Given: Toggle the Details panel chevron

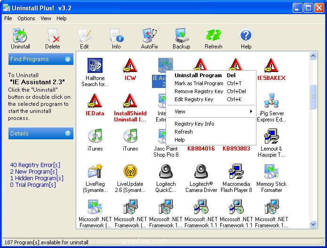Looking at the screenshot, I should point(68,133).
